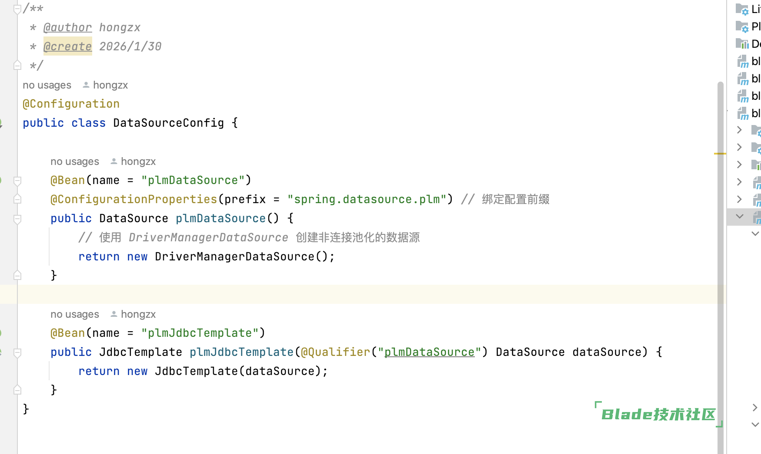
Task: Click the plmDataSource reference inside @Qualifier
Action: pos(429,352)
